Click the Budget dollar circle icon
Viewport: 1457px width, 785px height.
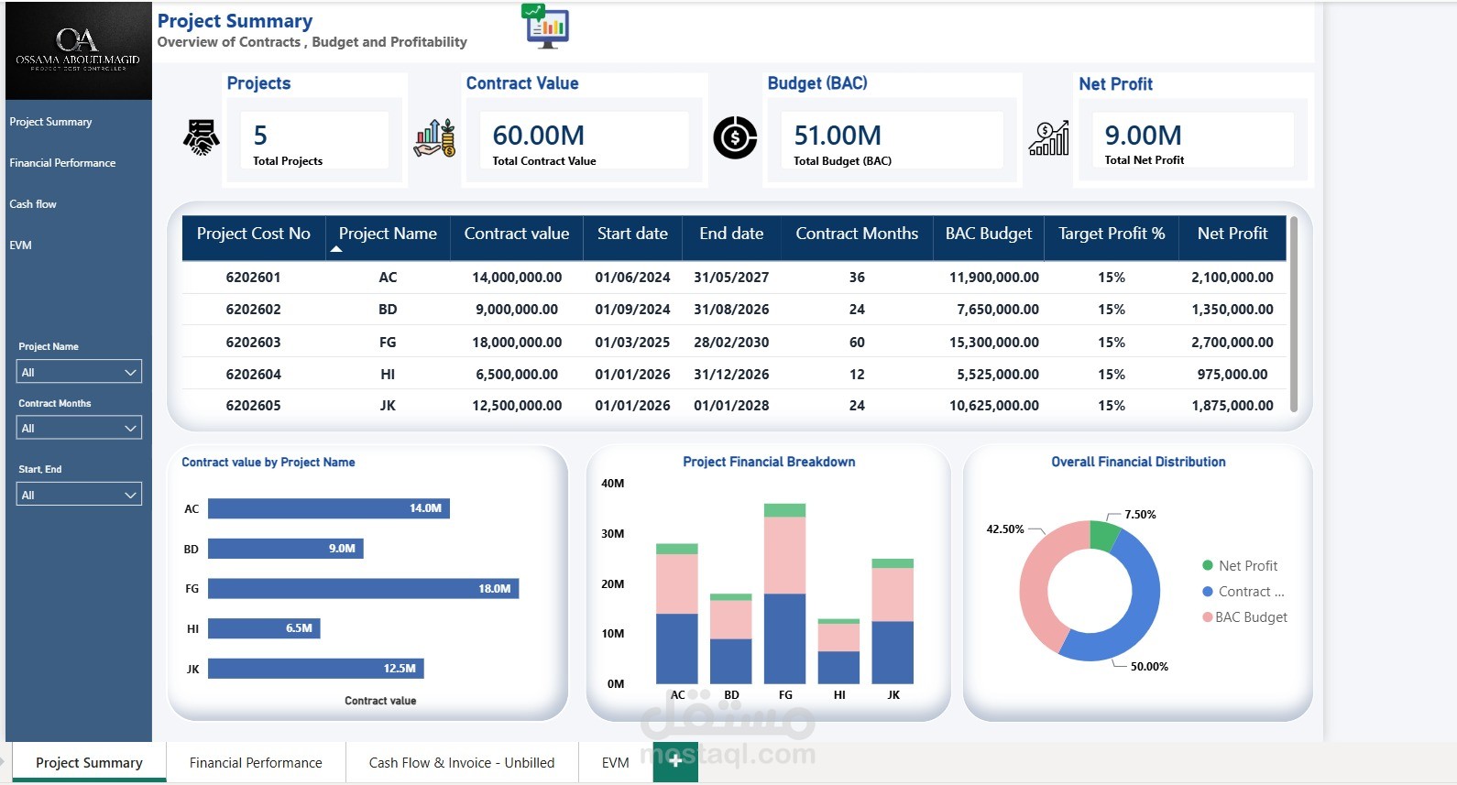pos(735,137)
